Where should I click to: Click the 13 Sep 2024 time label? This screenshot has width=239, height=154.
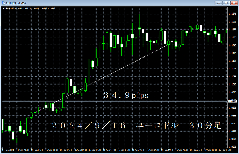(8, 150)
